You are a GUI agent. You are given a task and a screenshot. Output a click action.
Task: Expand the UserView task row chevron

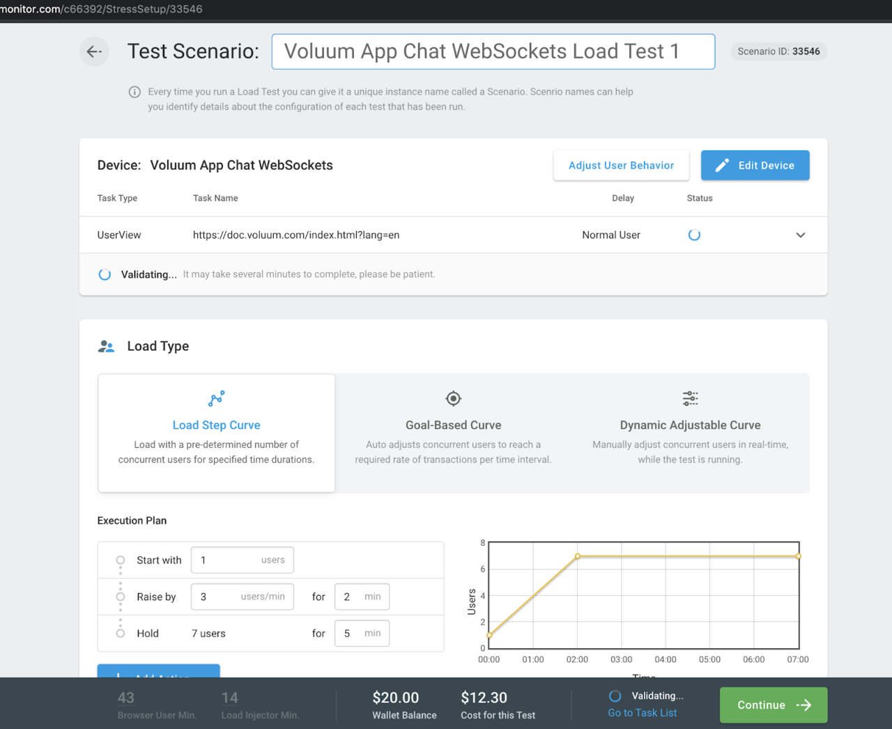pyautogui.click(x=801, y=235)
